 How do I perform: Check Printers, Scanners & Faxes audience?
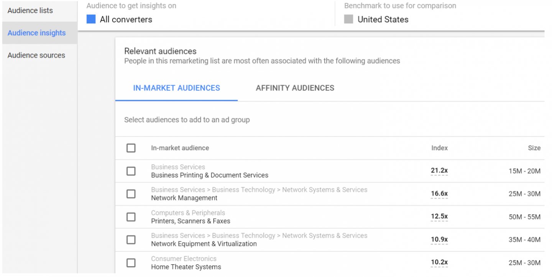(131, 217)
